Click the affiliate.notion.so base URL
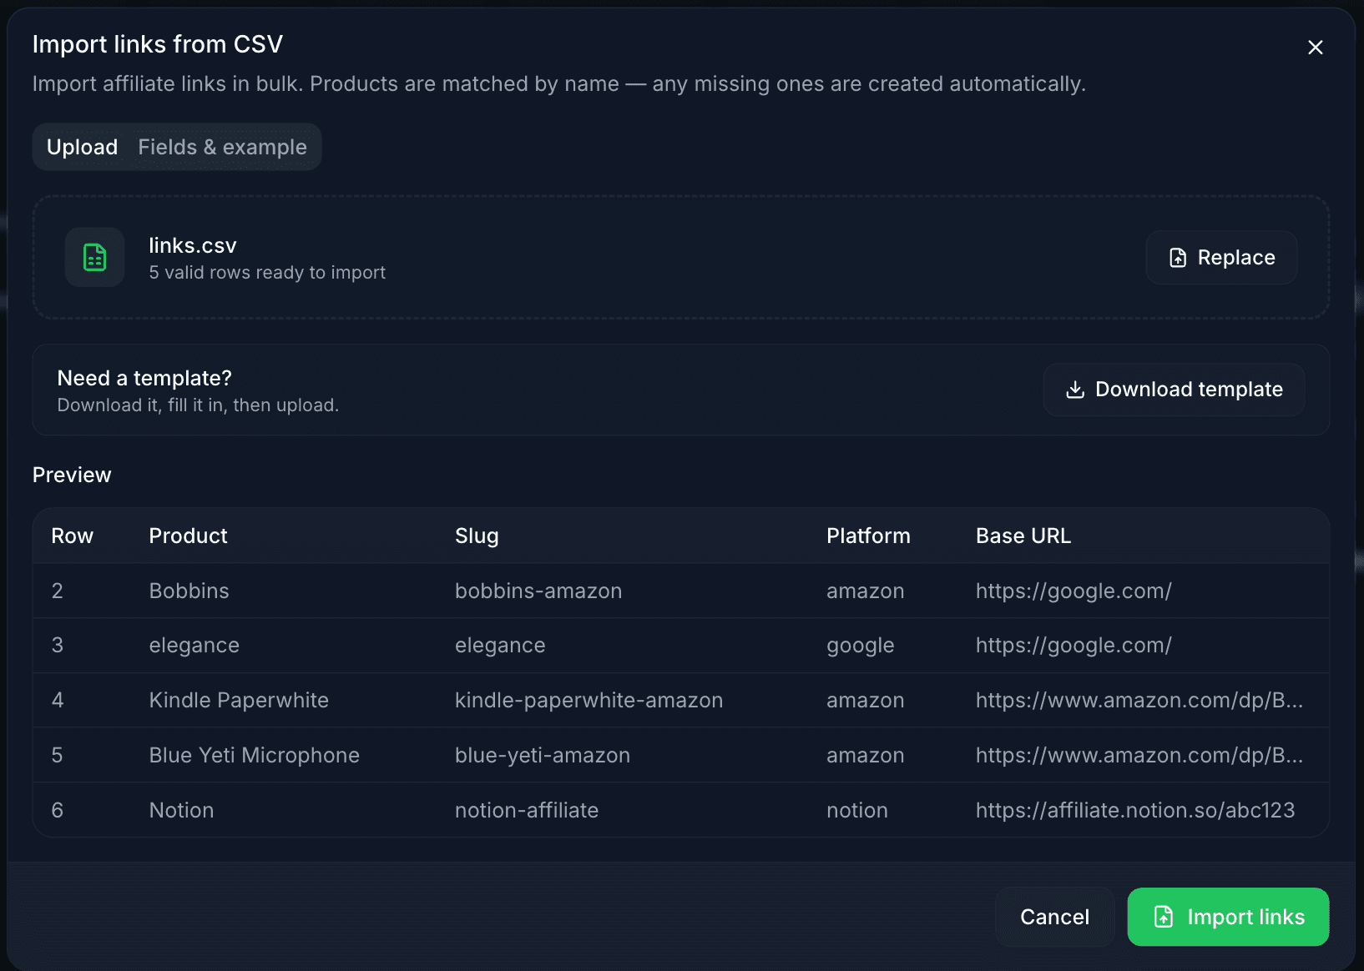 (x=1134, y=810)
